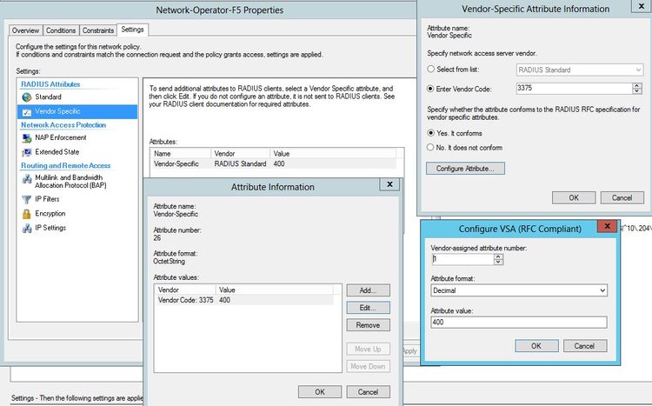Image resolution: width=652 pixels, height=406 pixels.
Task: Click the Vendor Specific checkmark icon
Action: pyautogui.click(x=27, y=111)
